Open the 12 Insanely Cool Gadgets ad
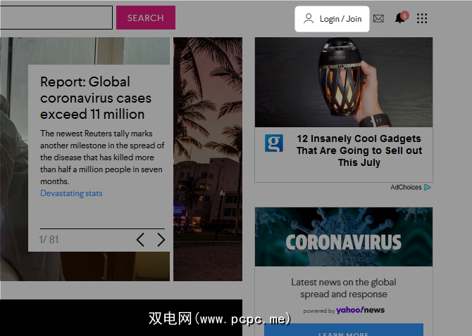 click(359, 150)
